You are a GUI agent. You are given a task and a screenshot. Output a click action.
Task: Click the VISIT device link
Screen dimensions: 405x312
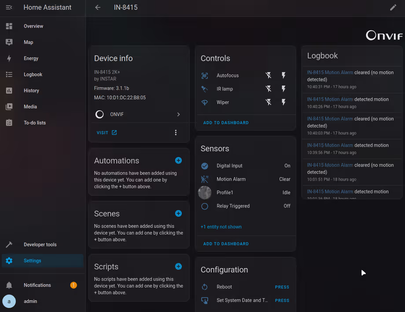click(107, 133)
